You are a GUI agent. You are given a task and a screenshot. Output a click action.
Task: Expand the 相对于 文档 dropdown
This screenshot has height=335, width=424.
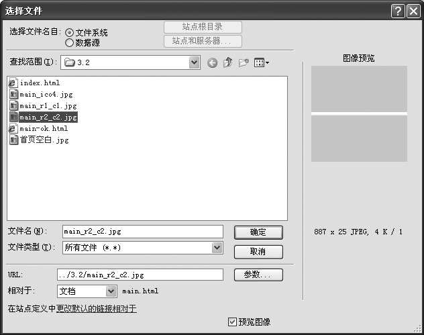(111, 291)
